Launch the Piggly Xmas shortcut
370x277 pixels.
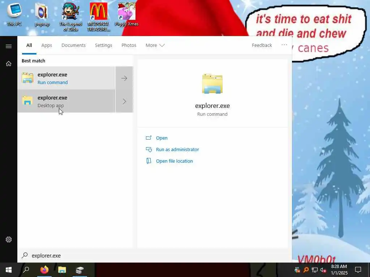click(x=126, y=14)
